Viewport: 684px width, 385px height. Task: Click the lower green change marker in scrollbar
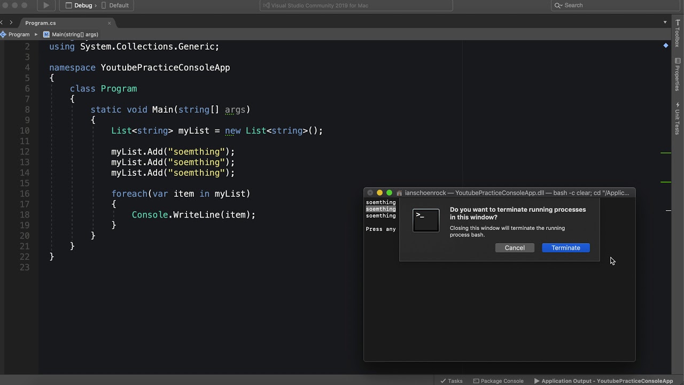tap(666, 182)
